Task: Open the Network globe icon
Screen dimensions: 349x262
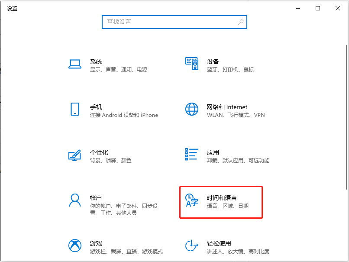Action: click(x=191, y=109)
